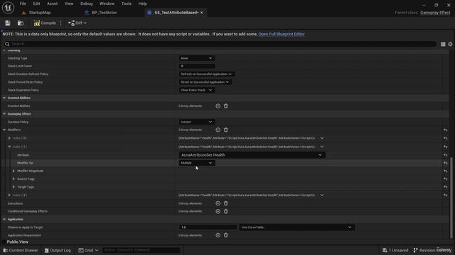Open AuraAttributeSet.Health attribute dropdown
The image size is (455, 255).
(x=252, y=155)
